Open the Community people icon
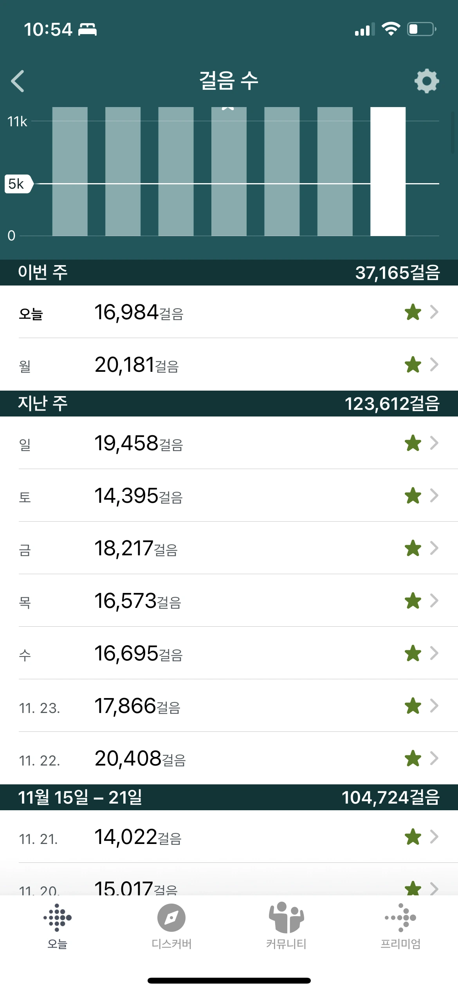 tap(286, 917)
